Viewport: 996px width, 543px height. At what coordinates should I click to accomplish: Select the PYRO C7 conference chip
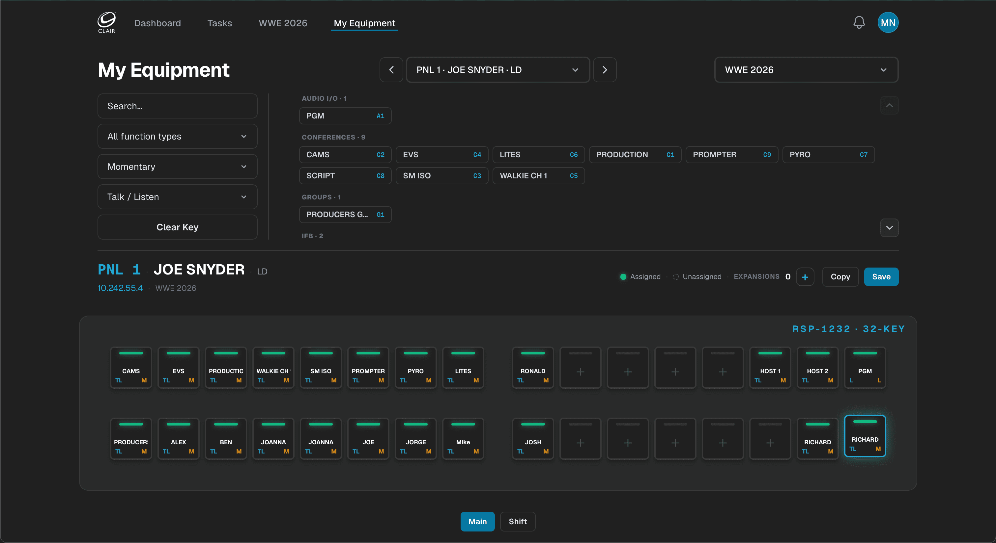829,155
